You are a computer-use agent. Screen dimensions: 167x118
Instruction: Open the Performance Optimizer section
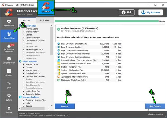9,48
